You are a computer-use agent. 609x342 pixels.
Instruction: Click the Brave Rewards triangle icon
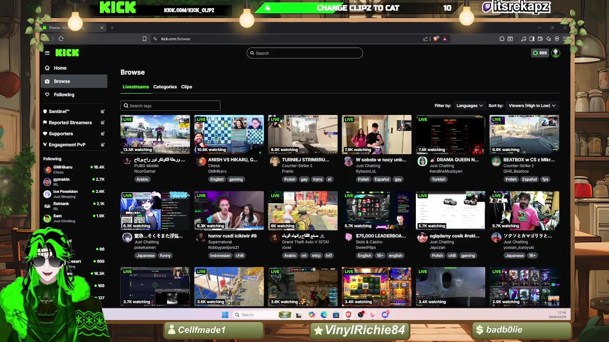pyautogui.click(x=445, y=39)
